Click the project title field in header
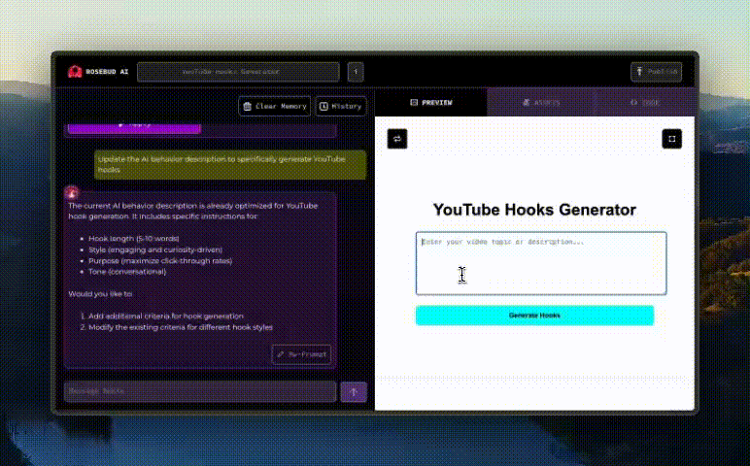The image size is (750, 466). 238,72
